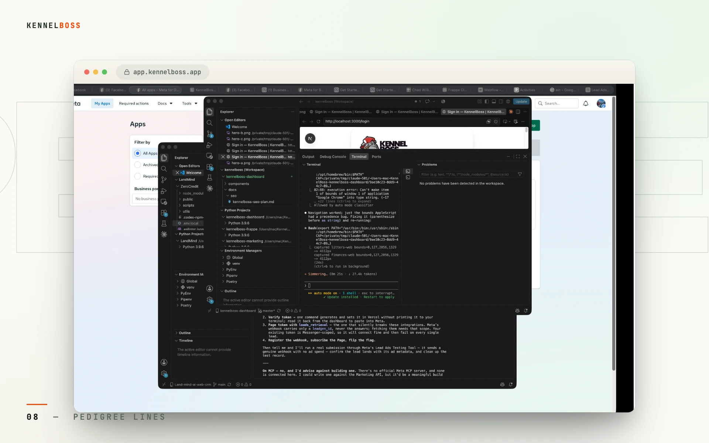The height and width of the screenshot is (443, 709).
Task: Open Testing flask view in kennelboss window
Action: [x=209, y=178]
